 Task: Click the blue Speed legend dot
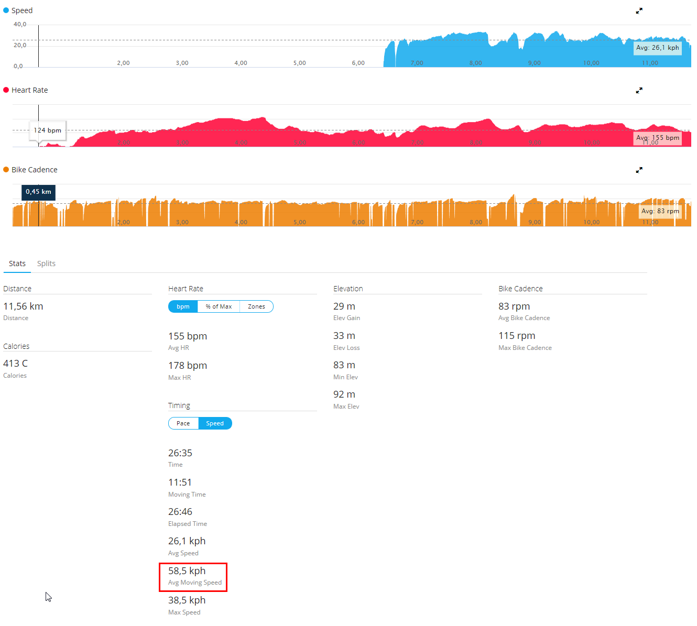6,10
